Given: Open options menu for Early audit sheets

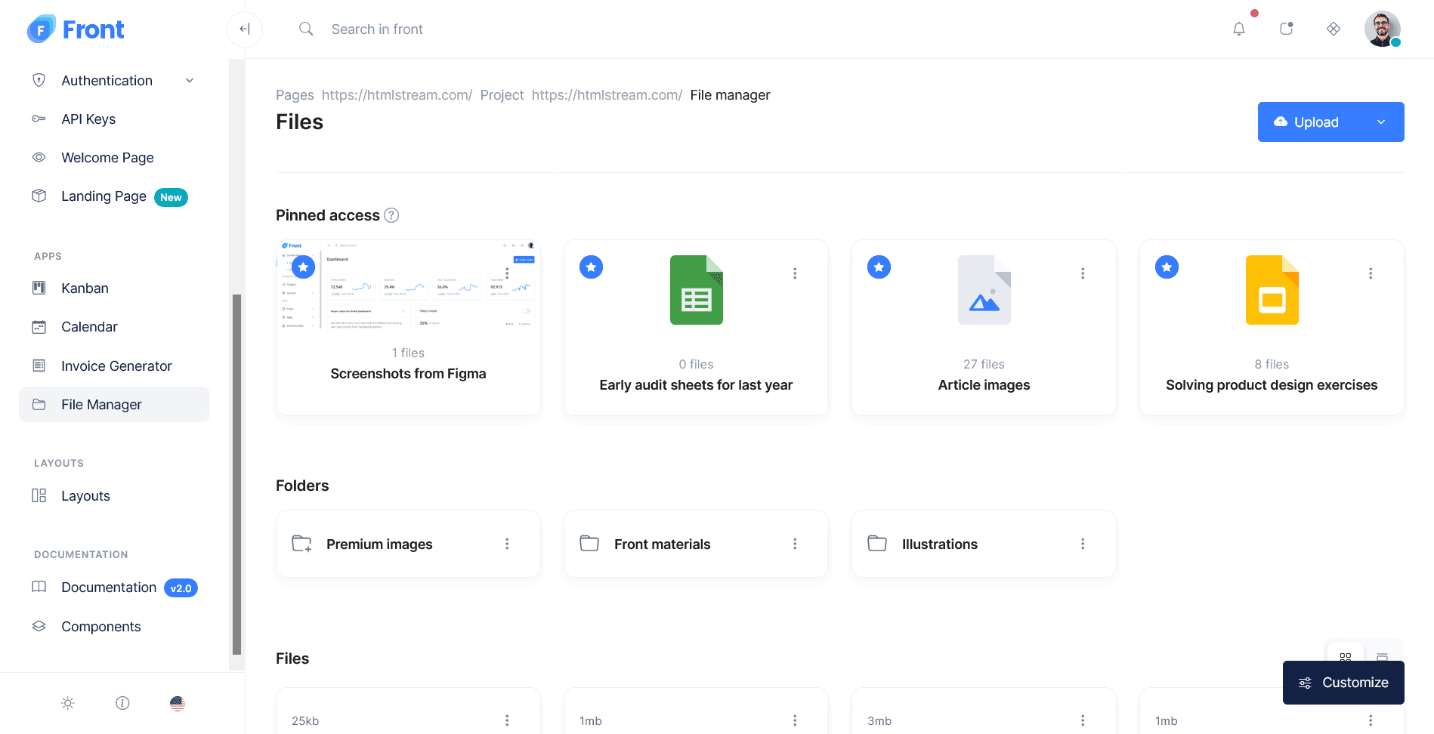Looking at the screenshot, I should 795,273.
